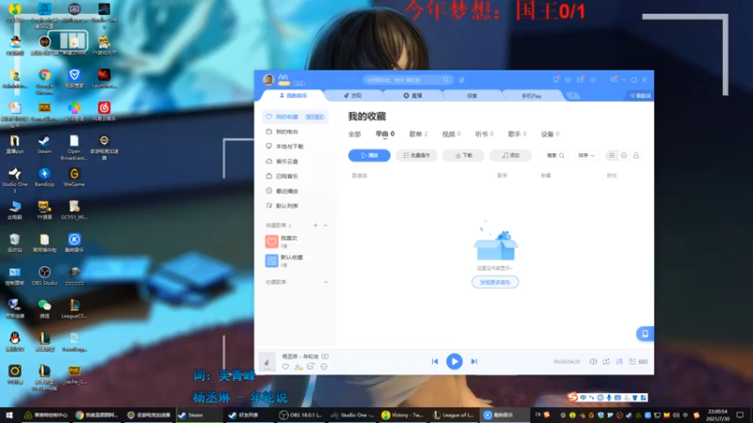Screen dimensions: 753x423
Task: Switch to artist view icon
Action: point(636,155)
